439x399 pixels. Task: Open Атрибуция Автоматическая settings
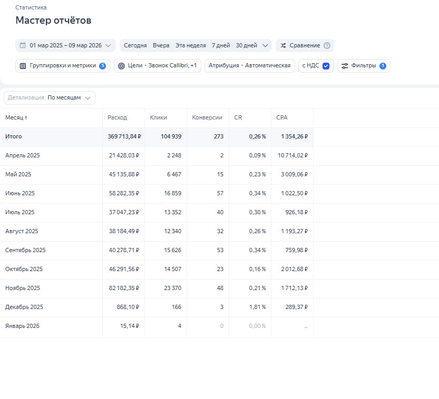249,66
